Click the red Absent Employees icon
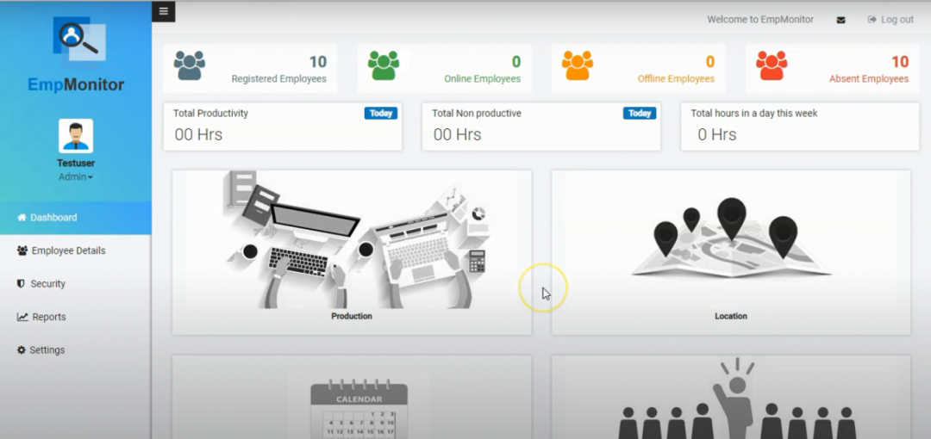The height and width of the screenshot is (439, 931). coord(772,65)
